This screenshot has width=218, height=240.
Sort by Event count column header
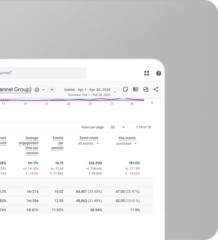pos(89,138)
